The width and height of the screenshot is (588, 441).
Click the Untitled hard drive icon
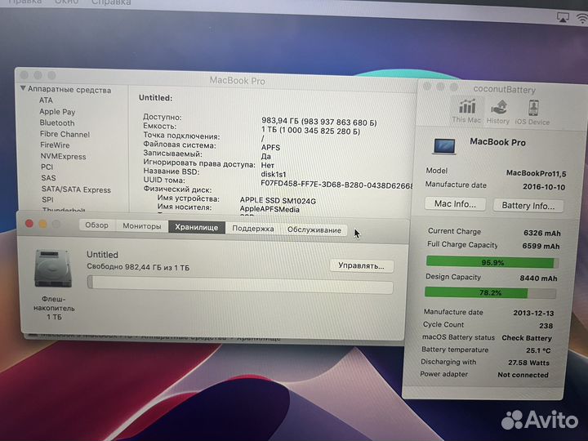pos(53,269)
